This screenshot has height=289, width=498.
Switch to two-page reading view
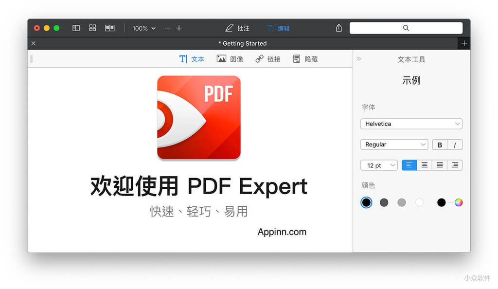(x=109, y=28)
